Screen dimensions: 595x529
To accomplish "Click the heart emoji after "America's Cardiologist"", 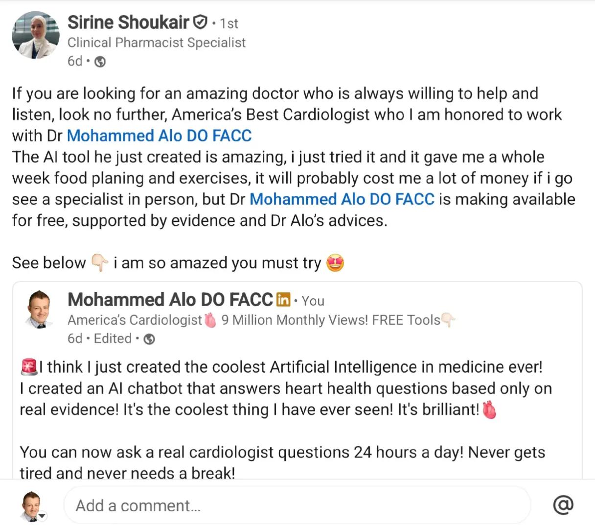I will coord(210,320).
